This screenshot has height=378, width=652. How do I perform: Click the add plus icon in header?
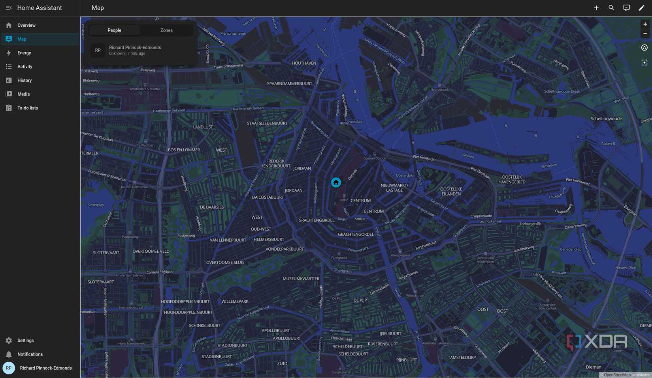point(596,8)
